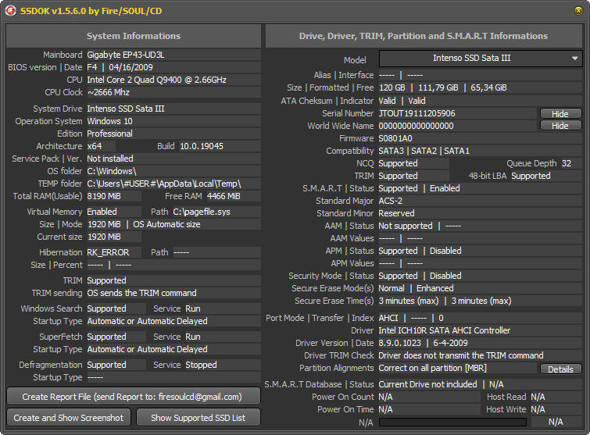The width and height of the screenshot is (590, 435).
Task: Select System Drive value Intenso SSD Sata III
Action: (125, 109)
